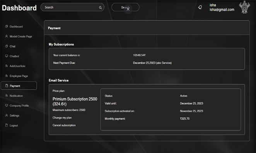Click the Next Payment Due label

[64, 63]
